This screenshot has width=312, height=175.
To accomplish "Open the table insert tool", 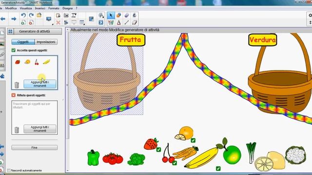I will click(81, 22).
